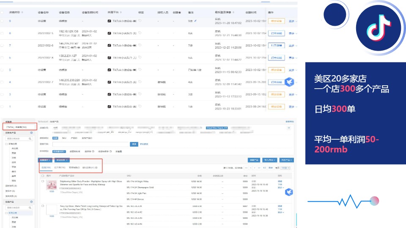
Task: Open the Brightening Glitter Body Powder thumbnail
Action: tap(52, 185)
